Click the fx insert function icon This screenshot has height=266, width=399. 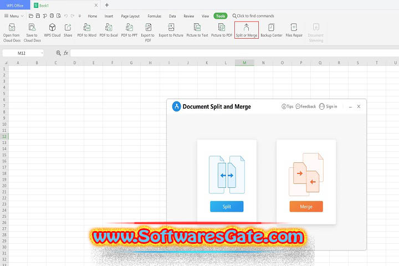(x=66, y=53)
